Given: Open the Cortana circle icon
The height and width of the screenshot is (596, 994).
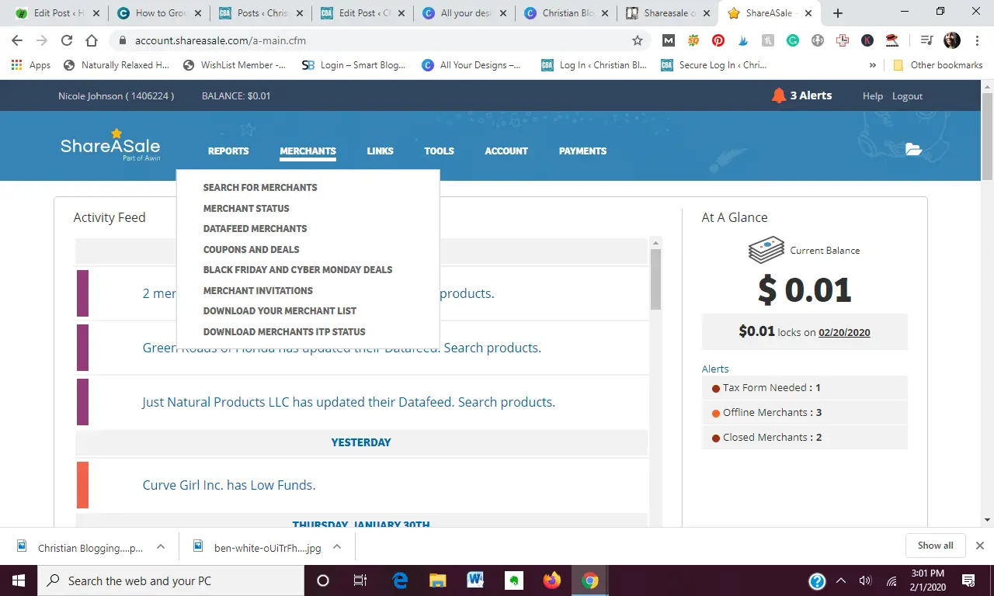Looking at the screenshot, I should [323, 580].
